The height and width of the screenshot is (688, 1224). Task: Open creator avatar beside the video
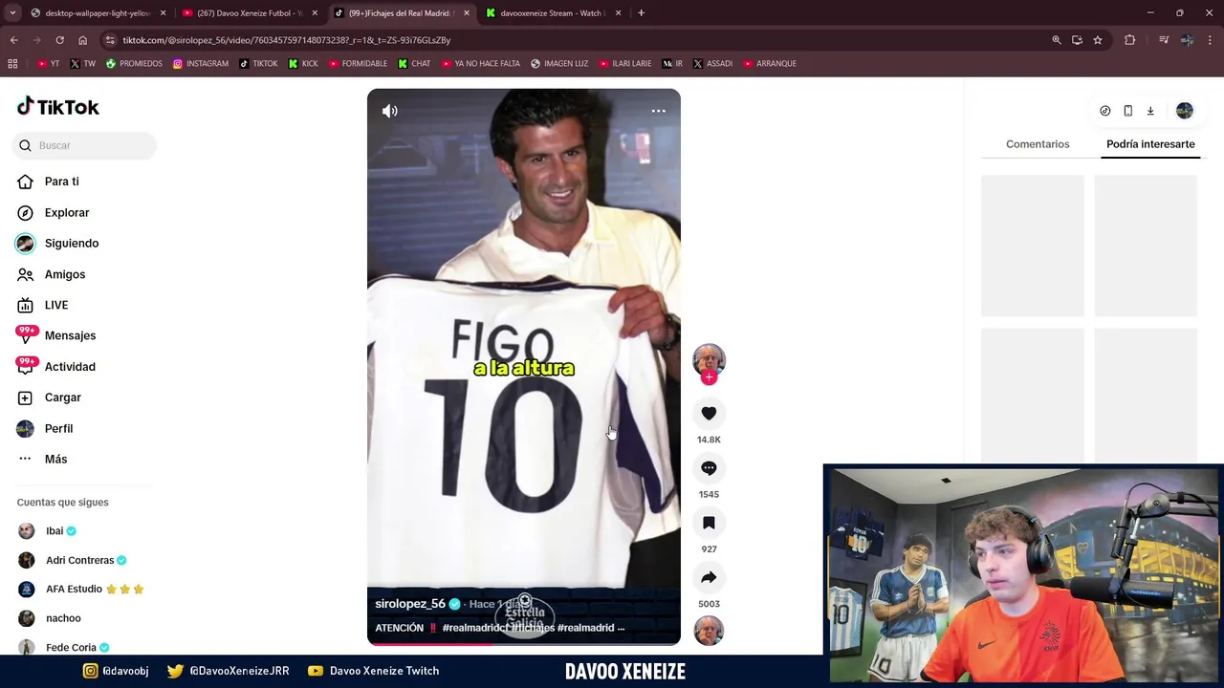tap(709, 359)
